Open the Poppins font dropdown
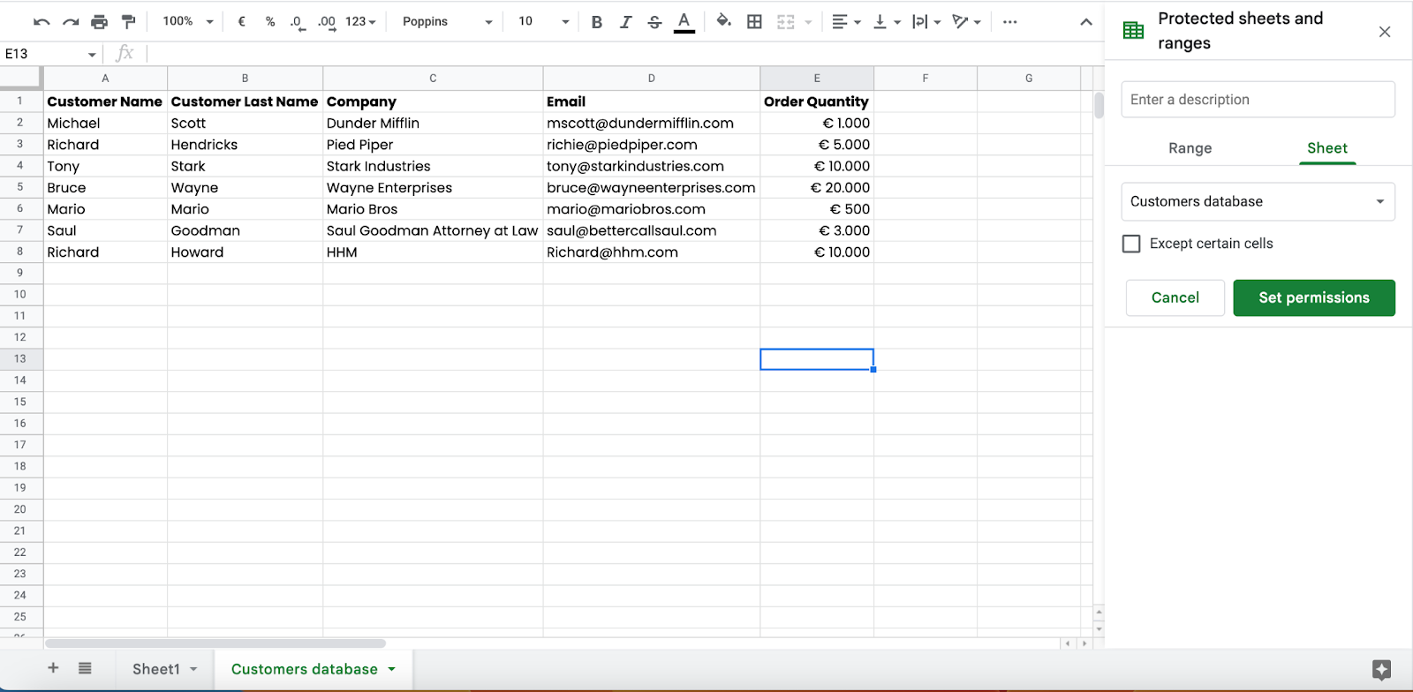Viewport: 1413px width, 692px height. (447, 21)
